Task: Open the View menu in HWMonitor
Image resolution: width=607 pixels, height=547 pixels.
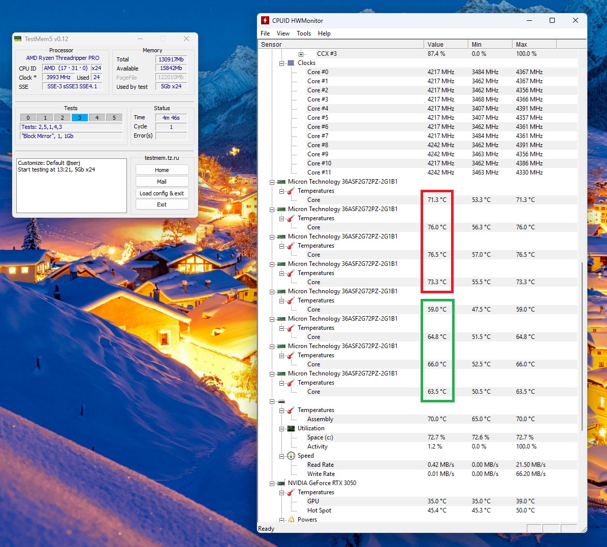Action: (283, 33)
